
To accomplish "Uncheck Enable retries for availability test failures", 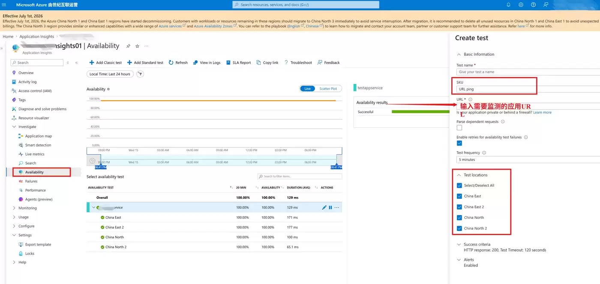I will coord(459,143).
